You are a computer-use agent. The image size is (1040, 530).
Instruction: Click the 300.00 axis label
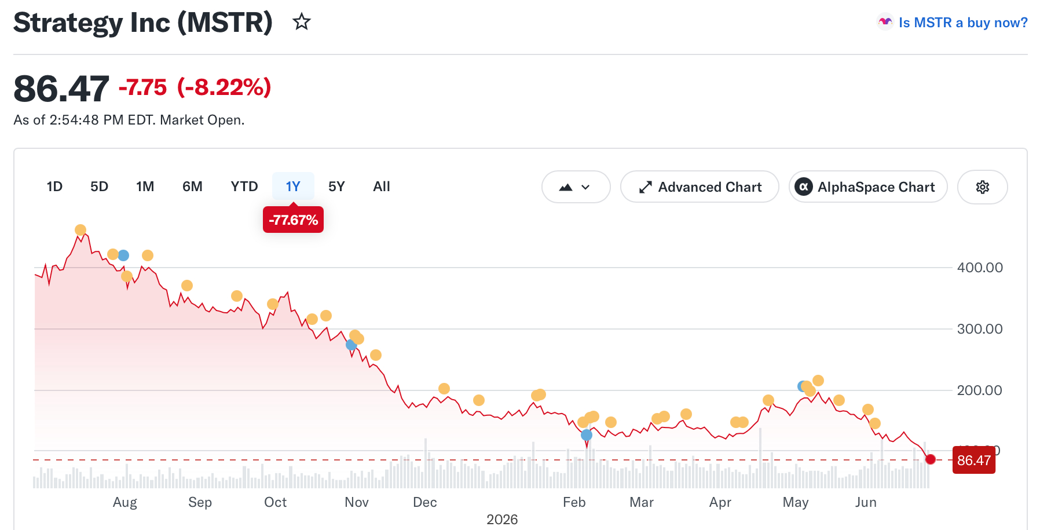tap(980, 329)
